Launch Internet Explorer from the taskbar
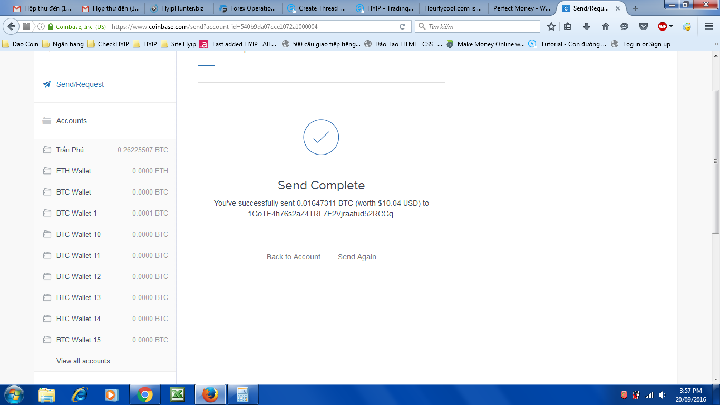 click(x=80, y=394)
